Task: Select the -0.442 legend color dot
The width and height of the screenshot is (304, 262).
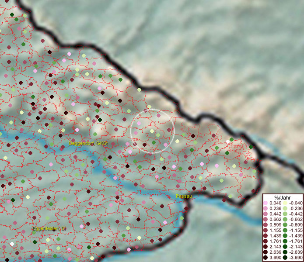Action: (285, 214)
